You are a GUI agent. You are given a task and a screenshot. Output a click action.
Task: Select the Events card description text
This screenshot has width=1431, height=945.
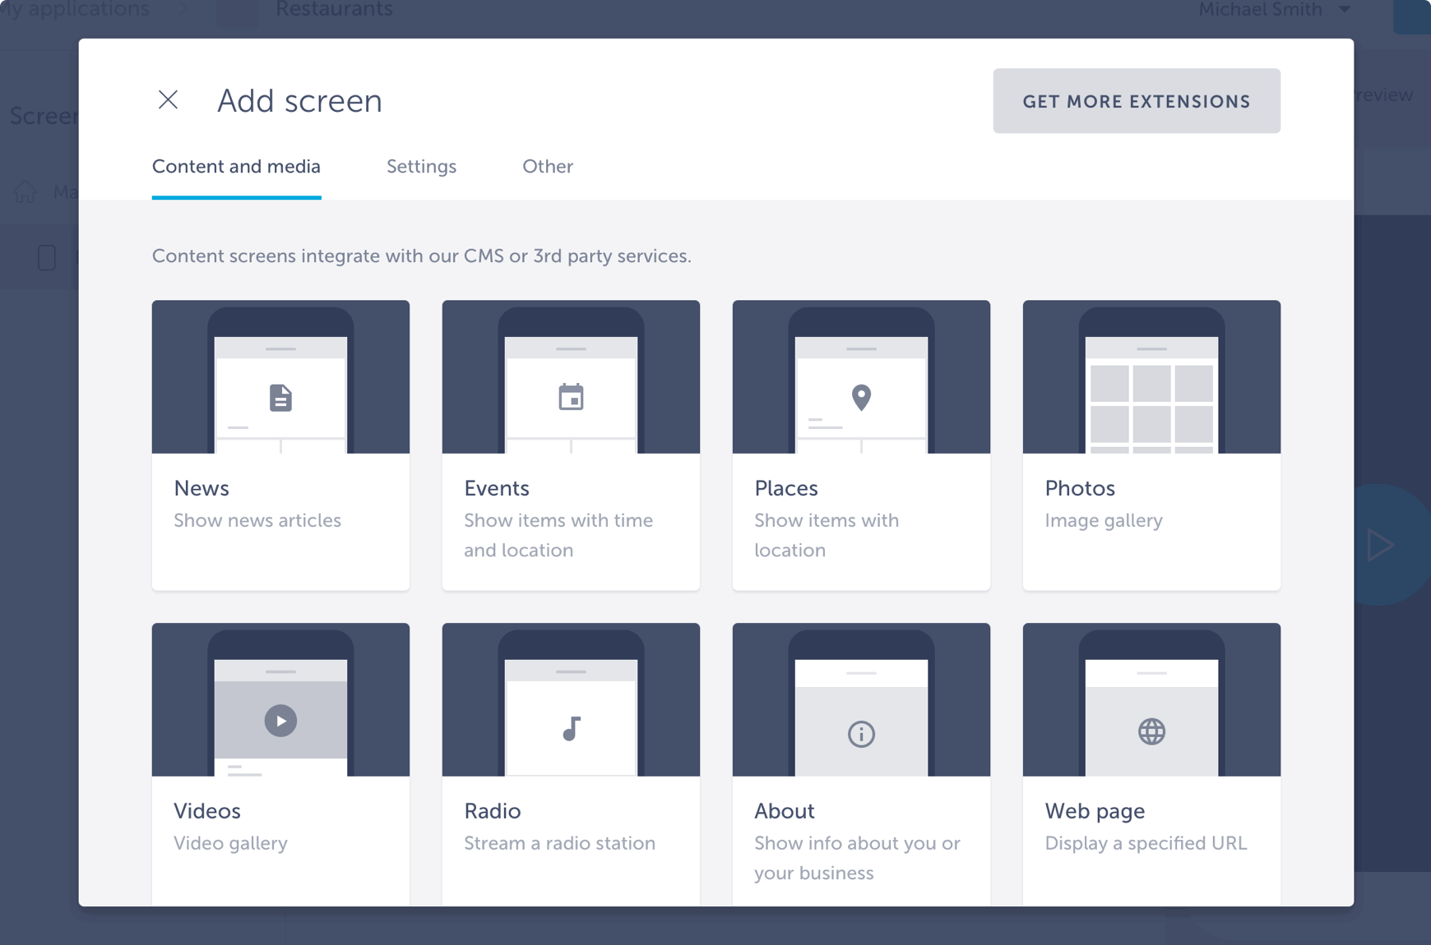click(x=558, y=535)
